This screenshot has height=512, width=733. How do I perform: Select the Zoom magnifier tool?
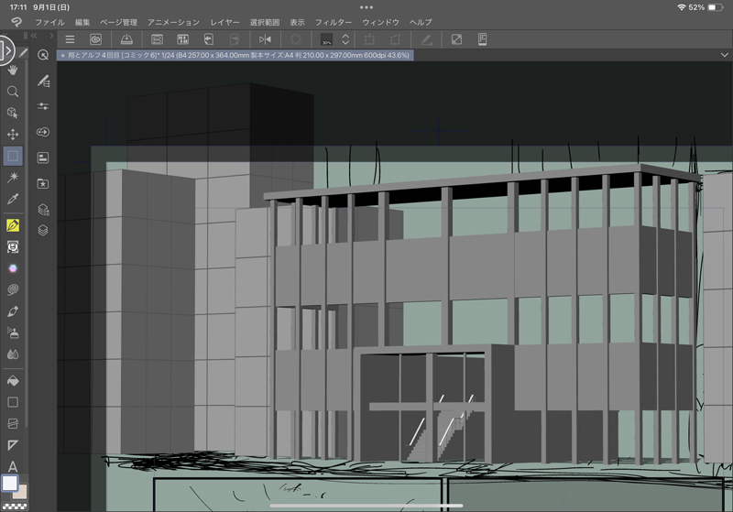(13, 92)
